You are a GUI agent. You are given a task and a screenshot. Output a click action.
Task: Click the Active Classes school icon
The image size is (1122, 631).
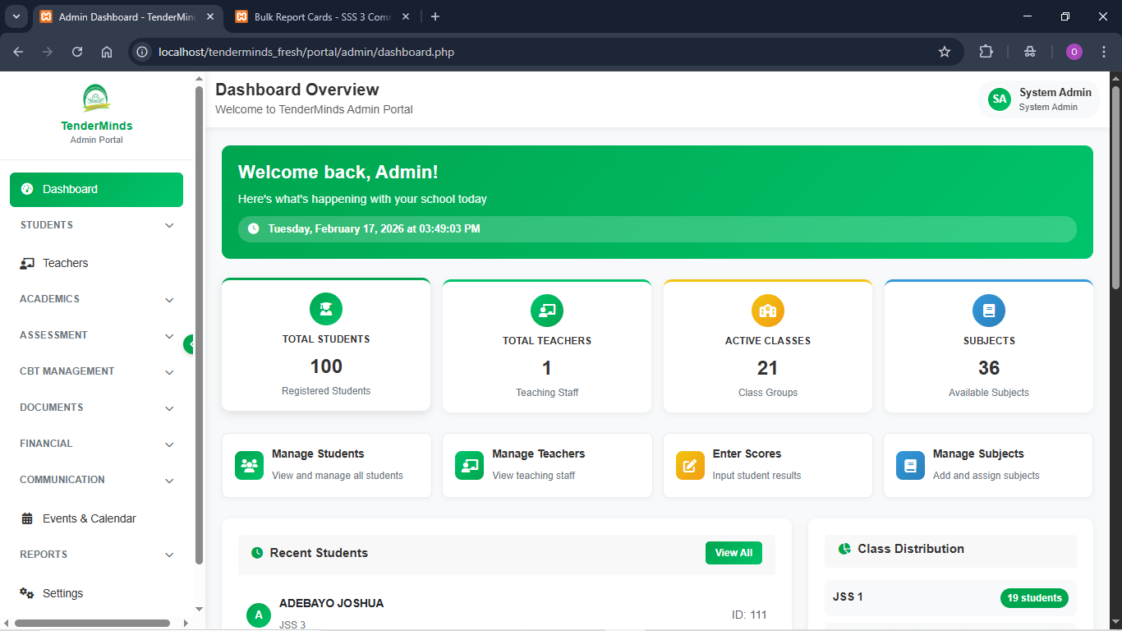coord(767,311)
